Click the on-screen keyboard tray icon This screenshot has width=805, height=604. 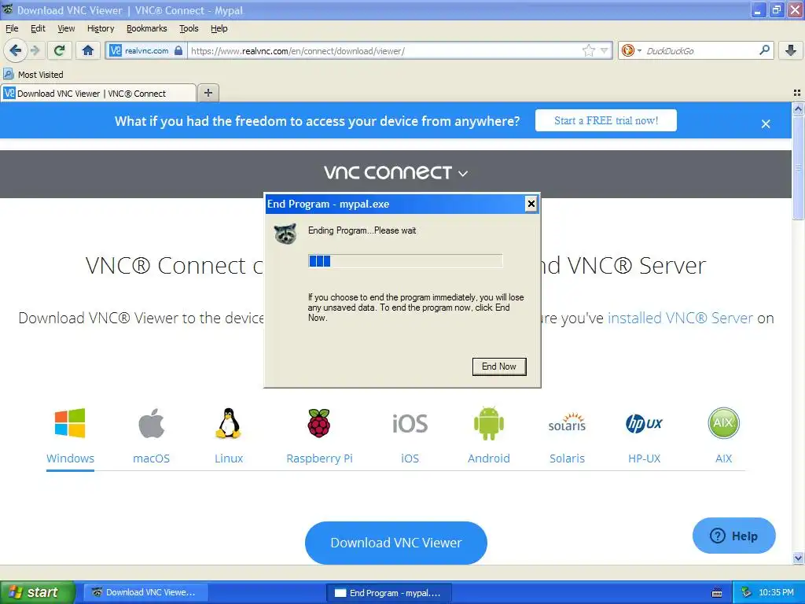717,593
